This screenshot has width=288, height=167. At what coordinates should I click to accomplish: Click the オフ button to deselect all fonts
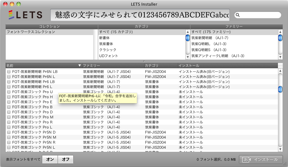pyautogui.click(x=65, y=159)
